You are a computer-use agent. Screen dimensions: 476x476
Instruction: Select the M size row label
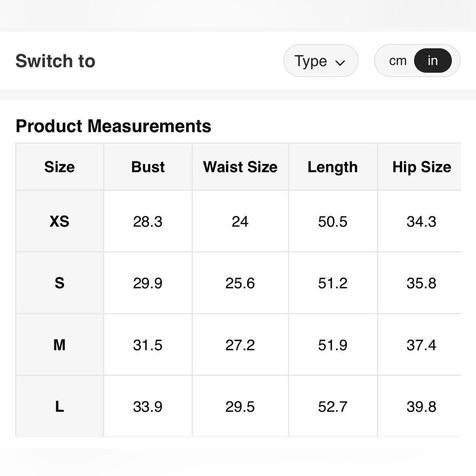point(59,345)
